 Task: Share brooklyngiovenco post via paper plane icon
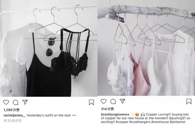[122, 101]
